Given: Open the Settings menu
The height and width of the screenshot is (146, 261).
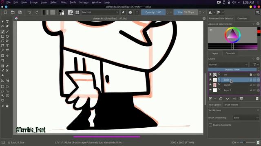Looking at the screenshot, I should [x=84, y=2].
